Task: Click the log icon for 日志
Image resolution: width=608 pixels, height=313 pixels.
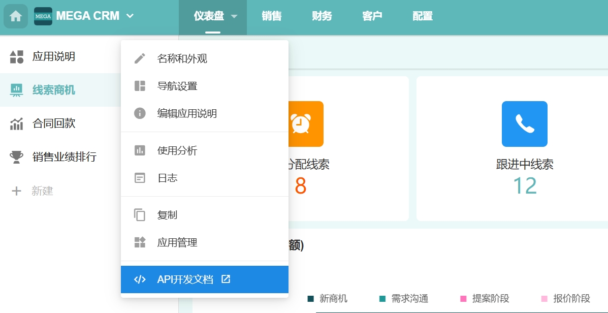Action: 140,178
